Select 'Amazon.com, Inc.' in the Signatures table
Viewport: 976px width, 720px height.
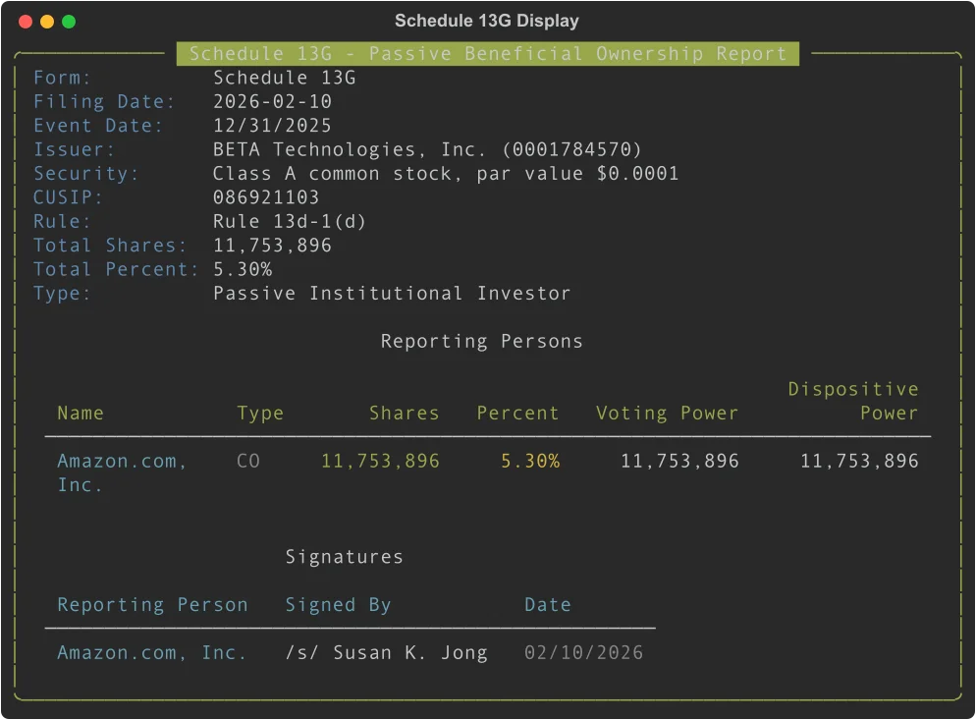click(152, 653)
